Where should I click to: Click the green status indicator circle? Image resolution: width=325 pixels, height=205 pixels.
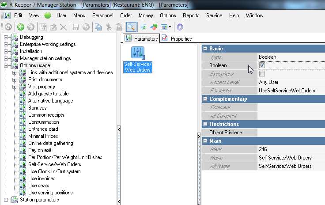[x=48, y=15]
